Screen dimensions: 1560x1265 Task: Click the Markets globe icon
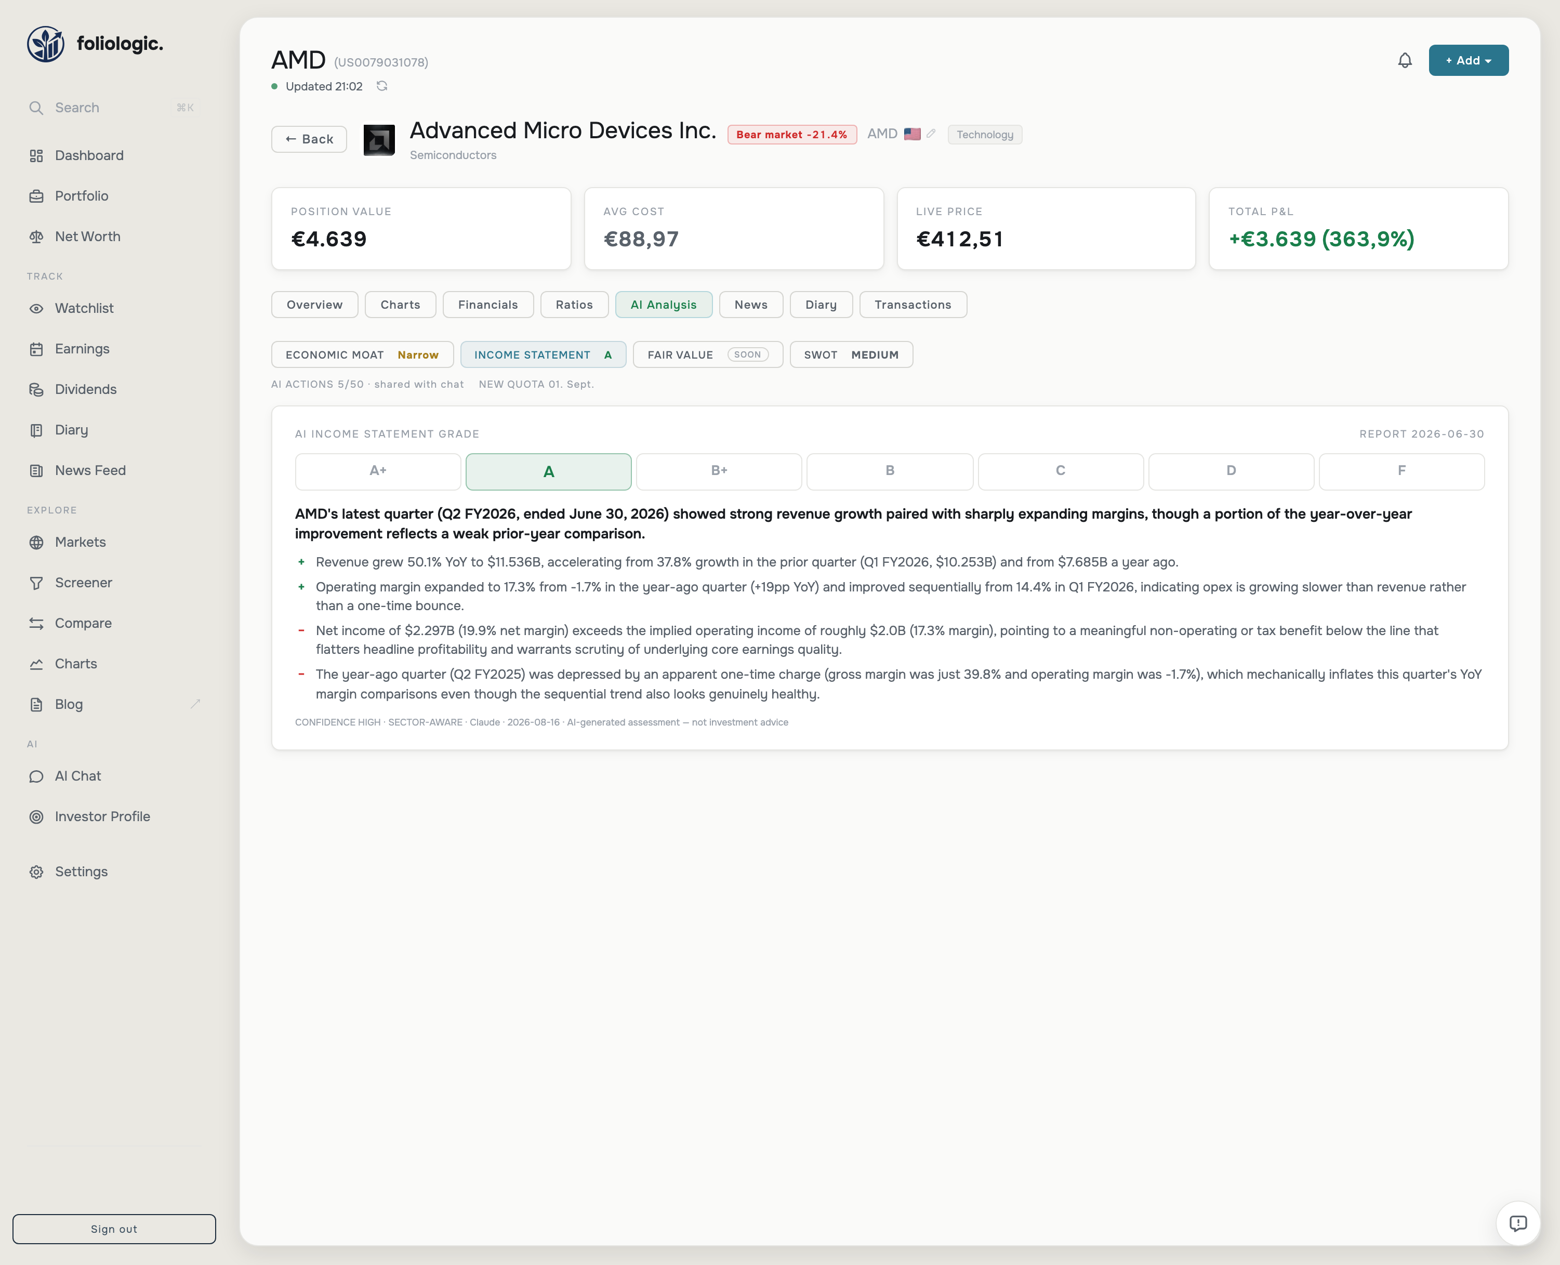point(36,542)
